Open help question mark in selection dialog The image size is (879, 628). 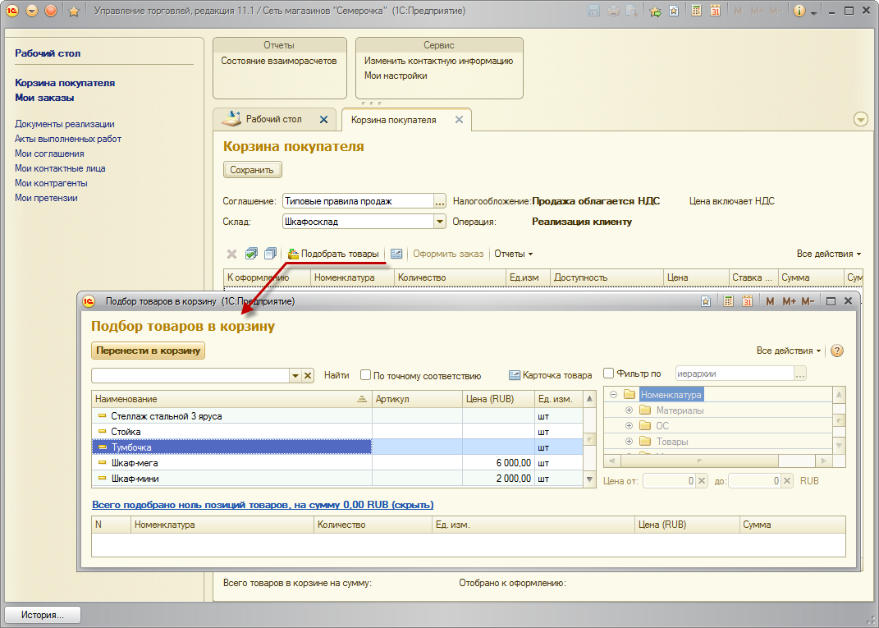point(837,351)
